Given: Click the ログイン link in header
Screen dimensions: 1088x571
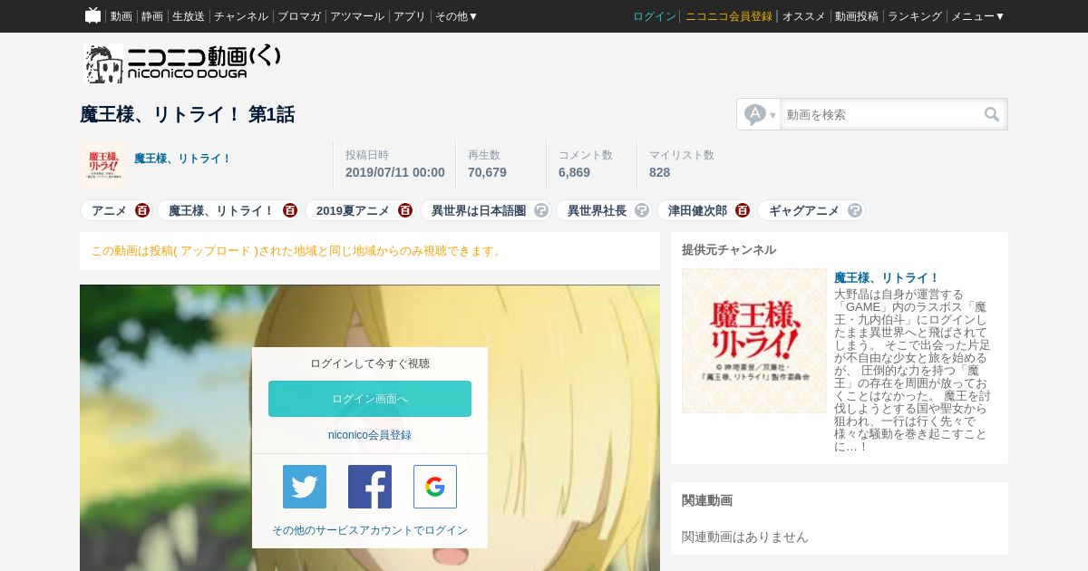Looking at the screenshot, I should tap(655, 16).
